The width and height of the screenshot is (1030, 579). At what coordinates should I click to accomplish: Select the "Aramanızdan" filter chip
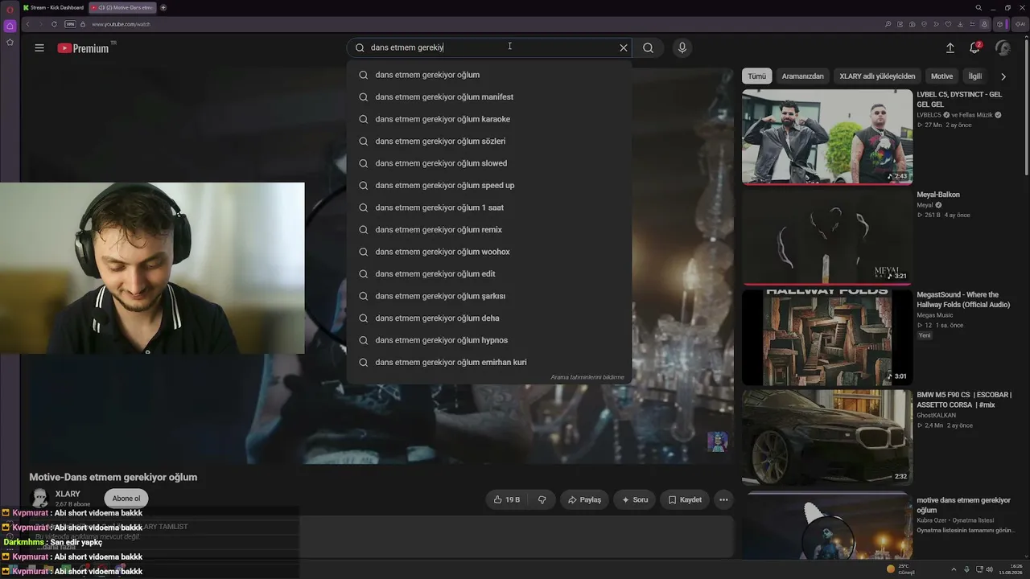803,76
